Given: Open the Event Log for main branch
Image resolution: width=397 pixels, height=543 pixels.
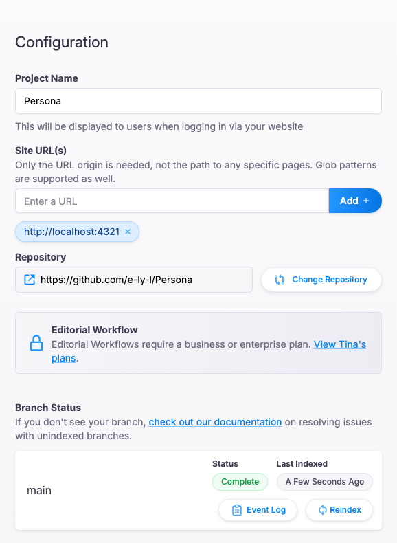Looking at the screenshot, I should (258, 510).
